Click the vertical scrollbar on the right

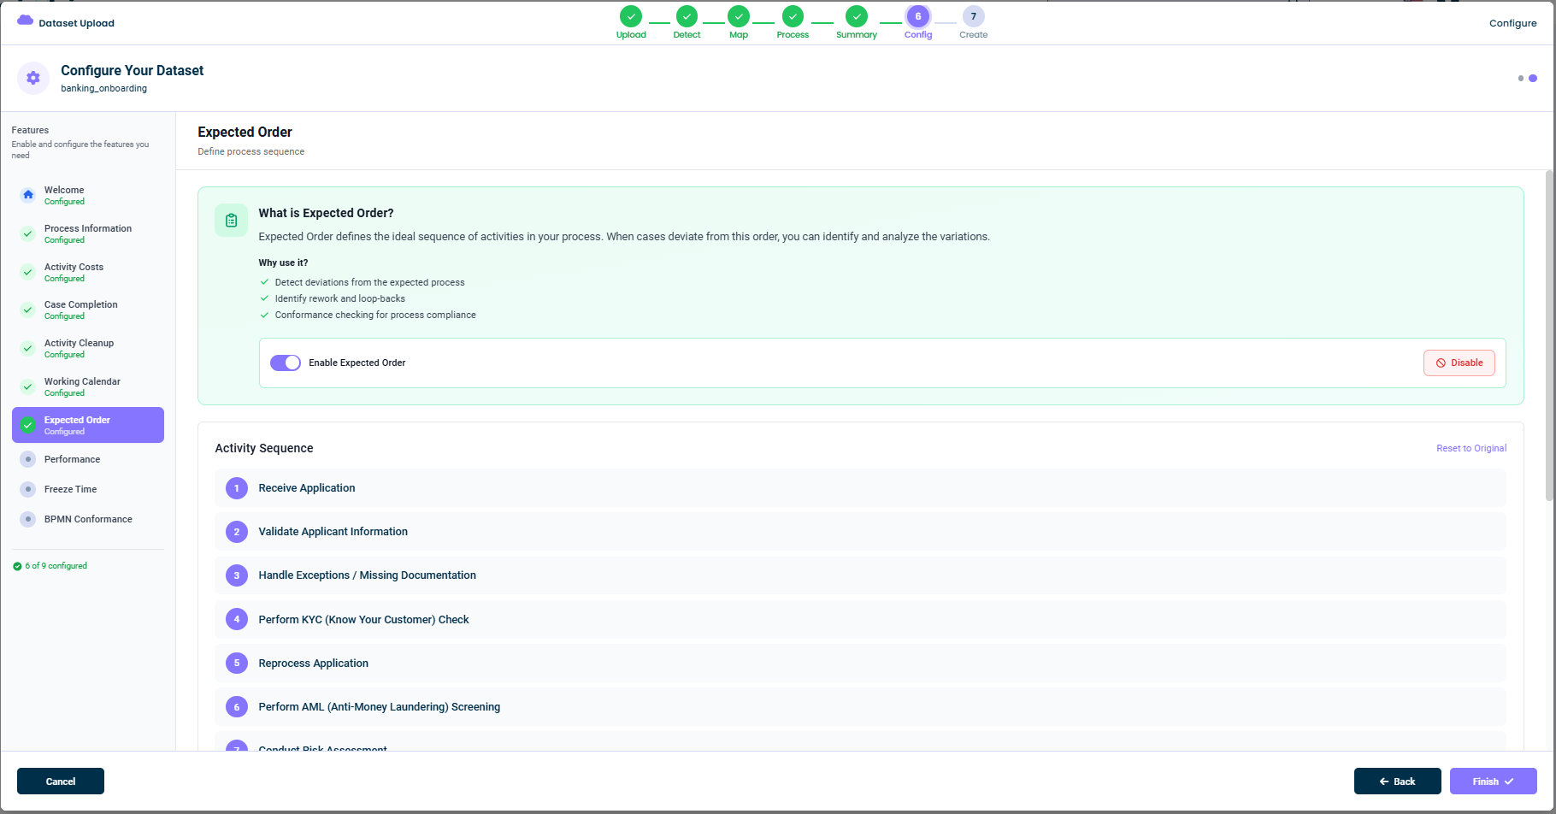pyautogui.click(x=1549, y=335)
